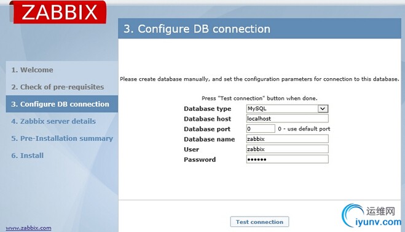This screenshot has height=232, width=405.
Task: Click the User input field
Action: tap(287, 149)
